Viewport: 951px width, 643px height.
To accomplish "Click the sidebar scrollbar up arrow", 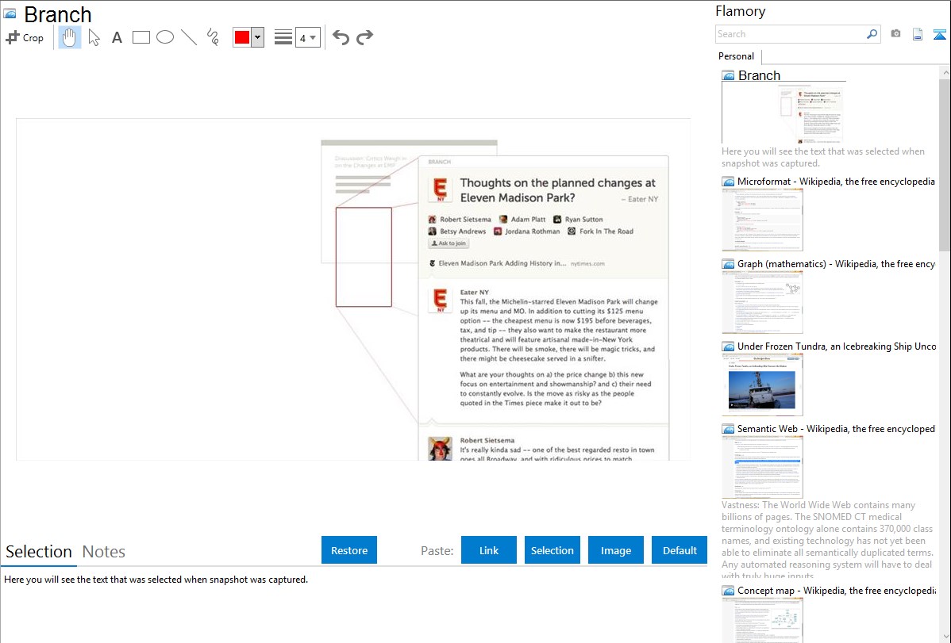I will point(945,72).
